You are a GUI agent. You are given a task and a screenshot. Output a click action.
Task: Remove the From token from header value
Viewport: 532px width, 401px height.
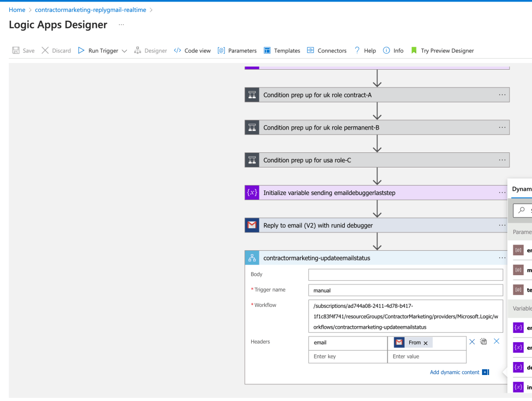pyautogui.click(x=425, y=343)
